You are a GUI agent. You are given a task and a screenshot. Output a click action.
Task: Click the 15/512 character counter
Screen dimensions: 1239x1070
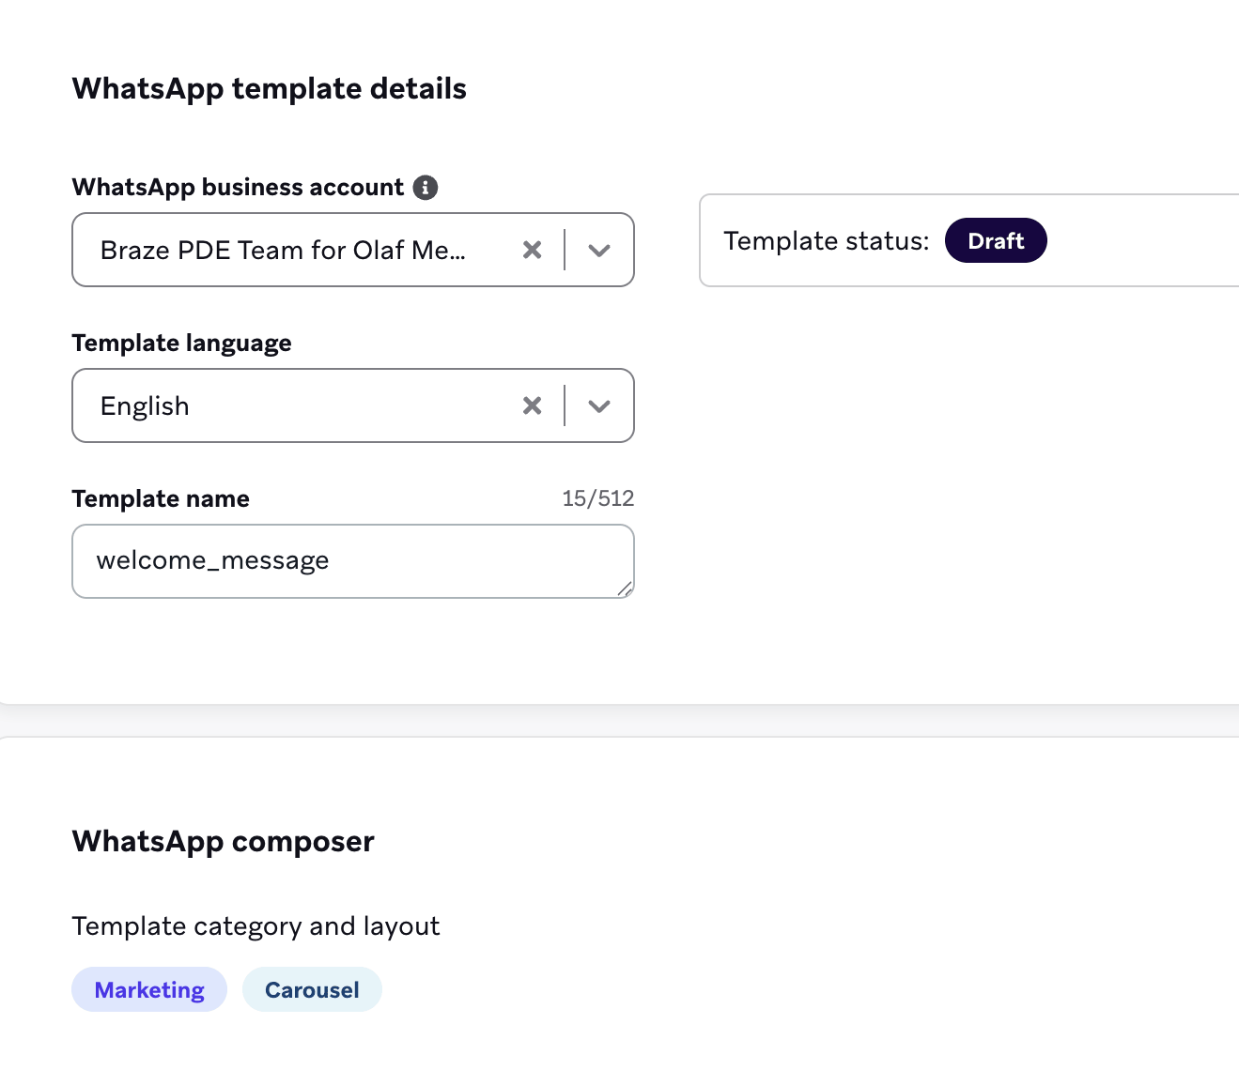tap(597, 497)
